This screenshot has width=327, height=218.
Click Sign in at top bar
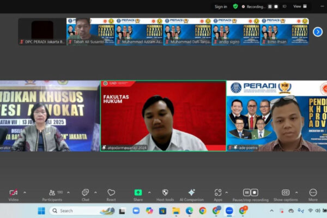[221, 7]
